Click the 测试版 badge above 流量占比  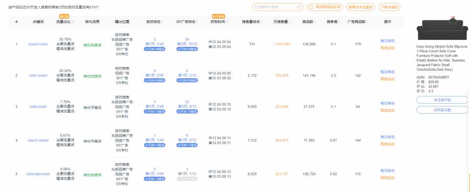coord(64,17)
